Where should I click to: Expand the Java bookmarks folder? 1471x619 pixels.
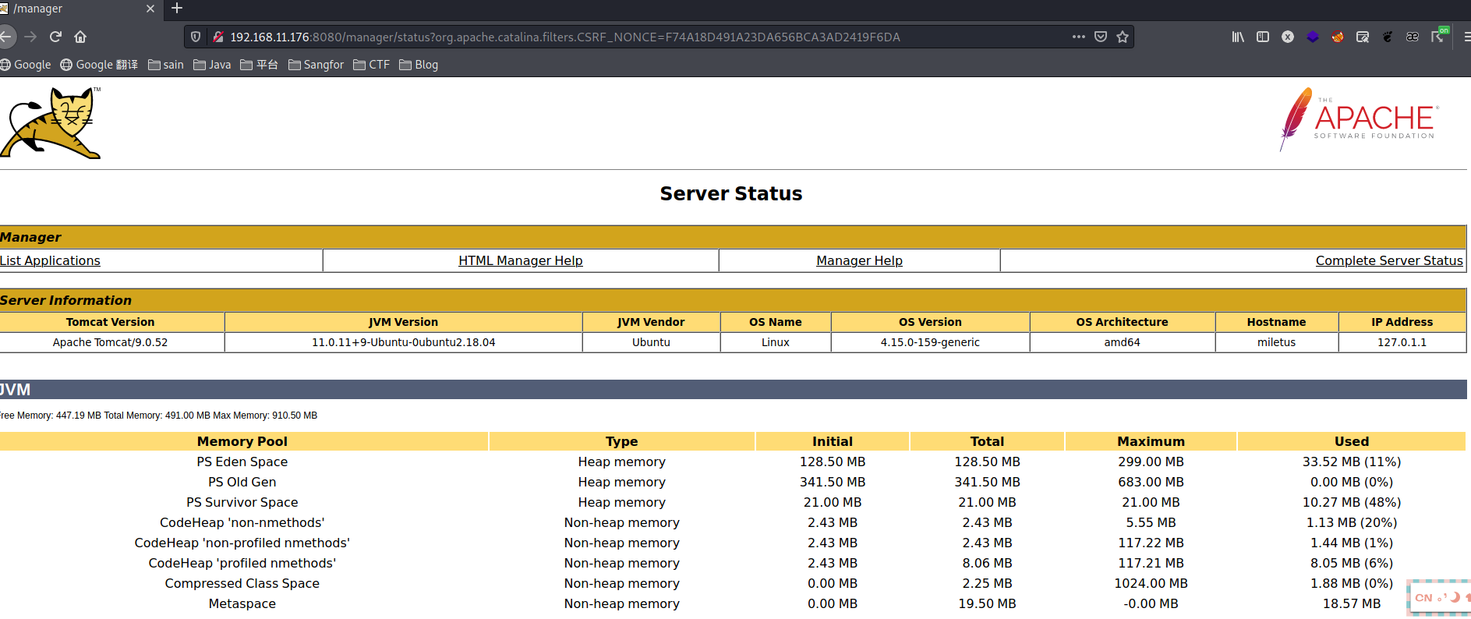pyautogui.click(x=212, y=65)
